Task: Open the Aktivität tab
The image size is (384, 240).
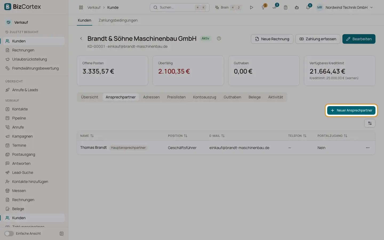Action: (x=275, y=97)
